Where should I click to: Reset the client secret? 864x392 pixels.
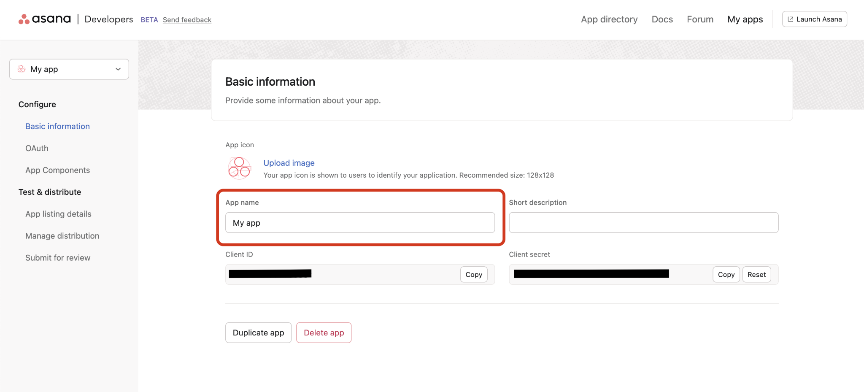756,275
